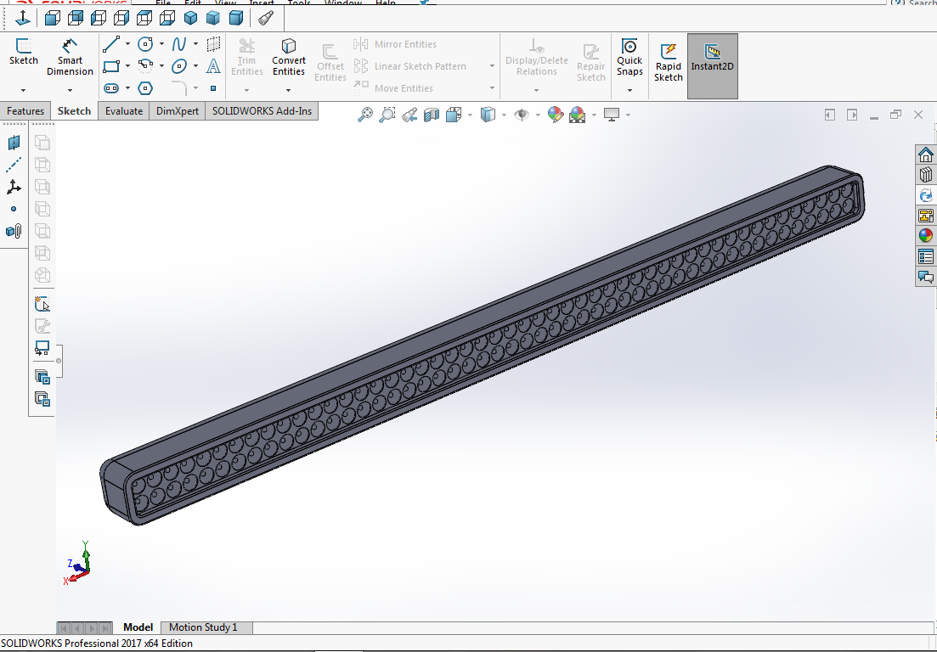This screenshot has width=937, height=652.
Task: Open the Evaluate tab
Action: 124,111
